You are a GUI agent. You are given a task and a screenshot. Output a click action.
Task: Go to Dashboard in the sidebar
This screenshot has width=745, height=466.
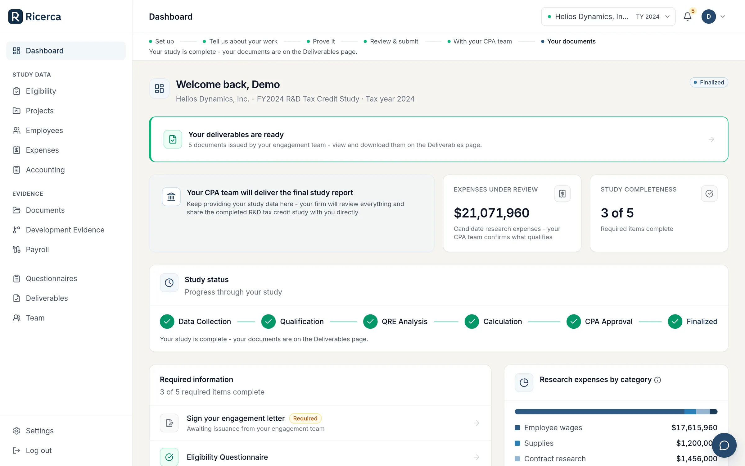pos(66,51)
